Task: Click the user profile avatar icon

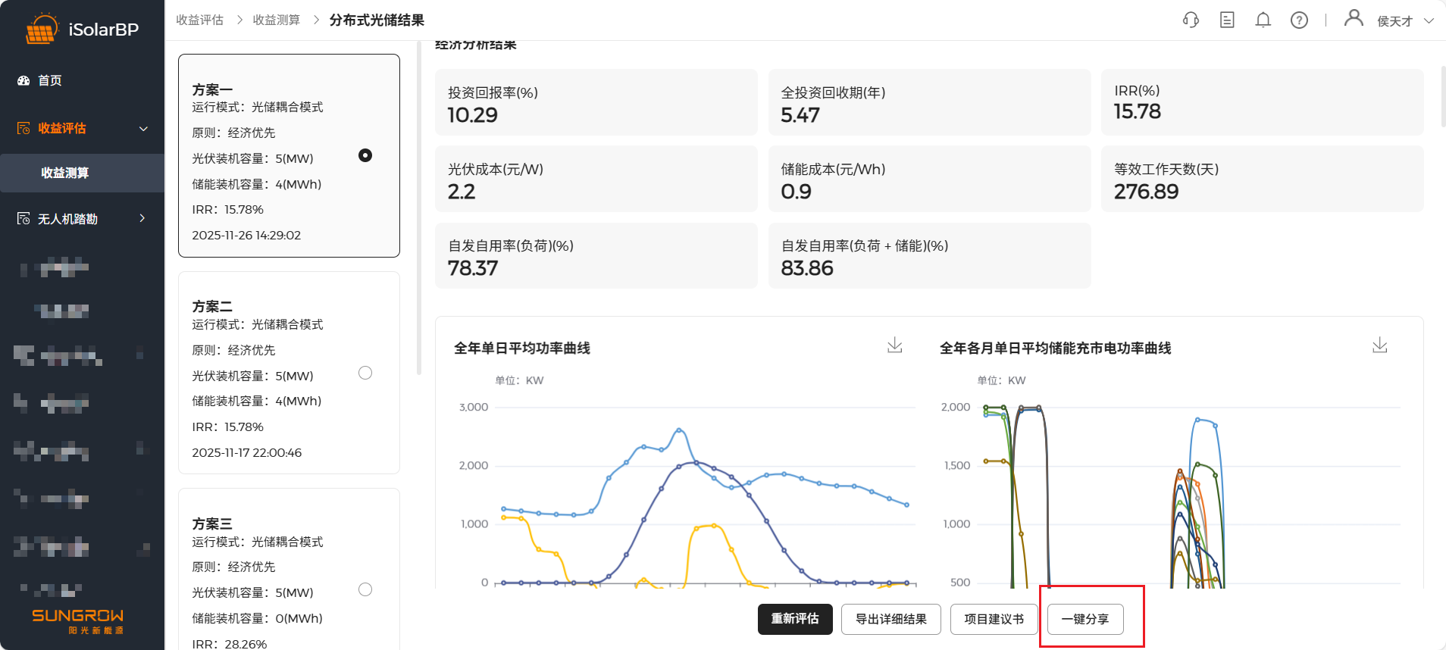Action: tap(1353, 18)
